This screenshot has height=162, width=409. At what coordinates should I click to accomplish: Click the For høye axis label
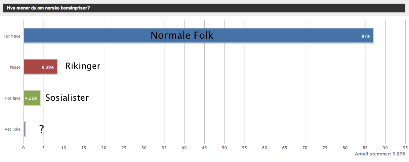click(x=12, y=36)
